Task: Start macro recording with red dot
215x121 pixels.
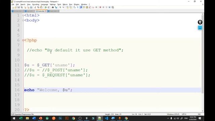Action: coord(100,7)
